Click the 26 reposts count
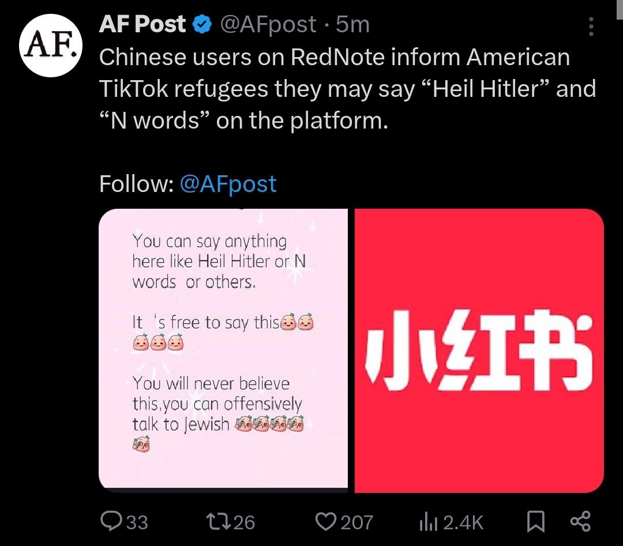 (245, 522)
